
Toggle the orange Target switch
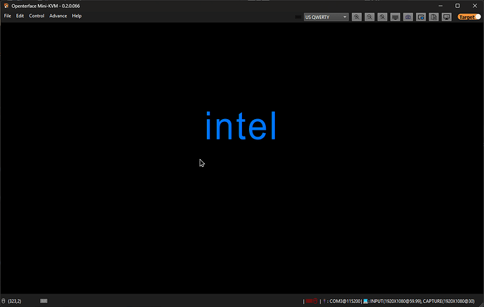tap(469, 17)
